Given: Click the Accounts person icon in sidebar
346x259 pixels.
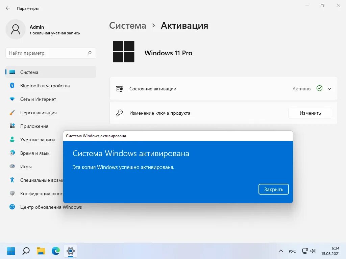Looking at the screenshot, I should 12,139.
